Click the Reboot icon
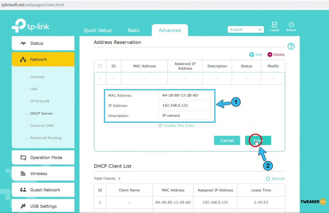The width and height of the screenshot is (329, 213). (x=291, y=25)
